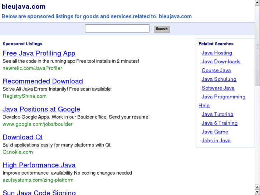Click text 'Build applications easily for many platforms'
Viewport: 260px width, 195px height.
[x=49, y=145]
